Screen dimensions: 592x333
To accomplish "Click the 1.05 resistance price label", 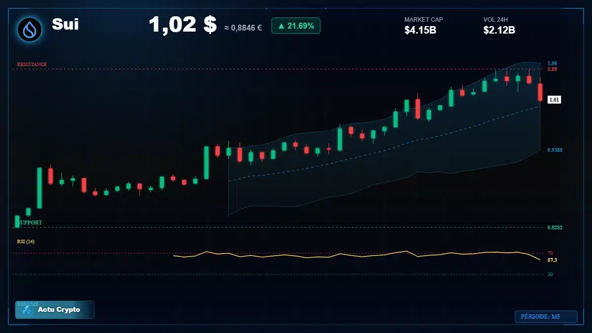I will tap(552, 69).
